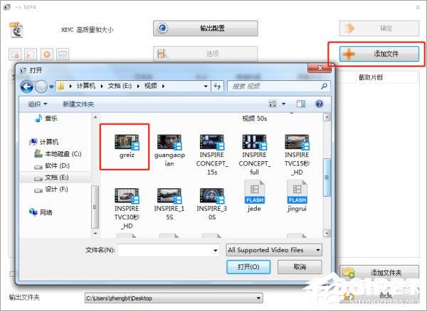Click 选项 button in main window
The image size is (427, 311).
206,53
